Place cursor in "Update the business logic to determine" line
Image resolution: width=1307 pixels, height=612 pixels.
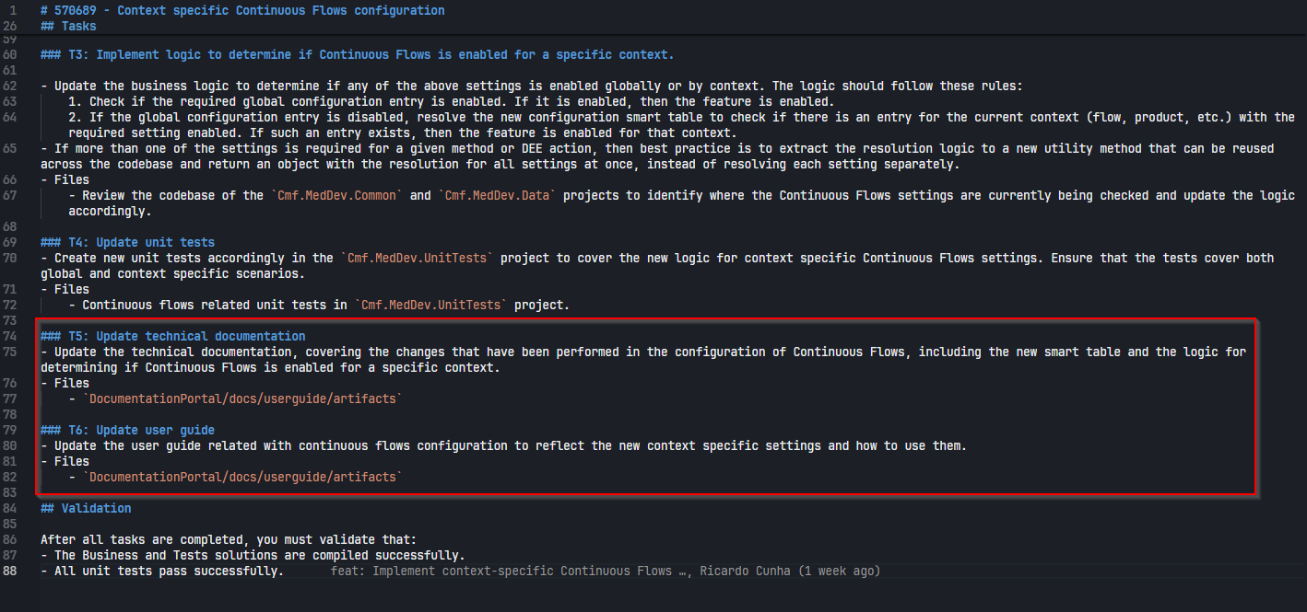532,86
